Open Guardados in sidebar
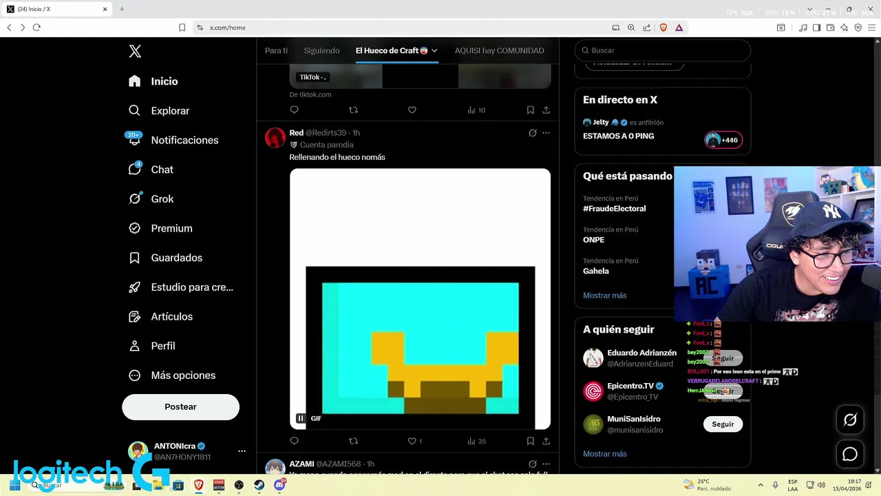Viewport: 881px width, 496px height. (165, 258)
